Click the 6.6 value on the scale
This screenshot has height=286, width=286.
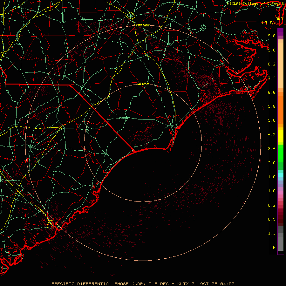272,92
